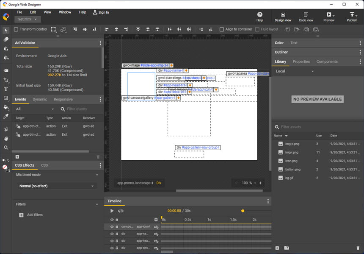
Task: Select the Hand pan tool
Action: click(6, 138)
